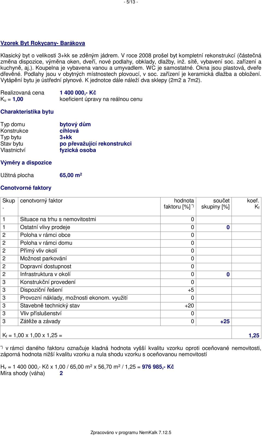The width and height of the screenshot is (262, 436).
Task: Select the 'cihlová' construction value
Action: pyautogui.click(x=69, y=131)
